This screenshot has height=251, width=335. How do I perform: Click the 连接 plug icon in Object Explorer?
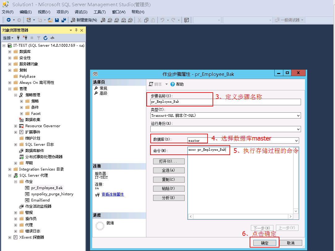coord(19,38)
